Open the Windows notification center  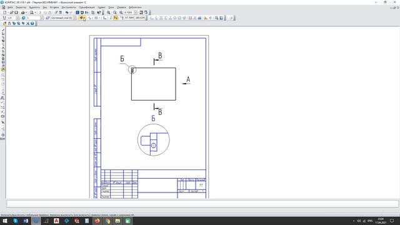[392, 221]
